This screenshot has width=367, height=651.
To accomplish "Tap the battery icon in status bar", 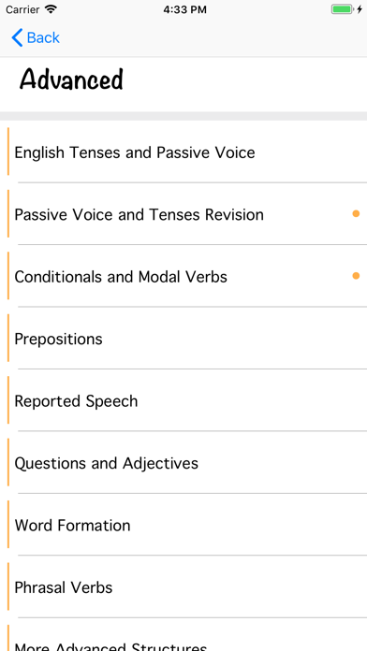I will (343, 9).
